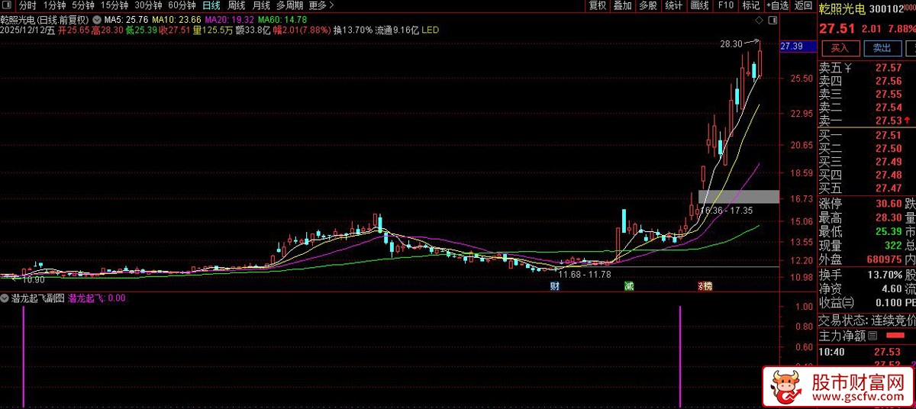This screenshot has width=916, height=409.
Task: Click the 交易状态 status line
Action: coord(866,320)
